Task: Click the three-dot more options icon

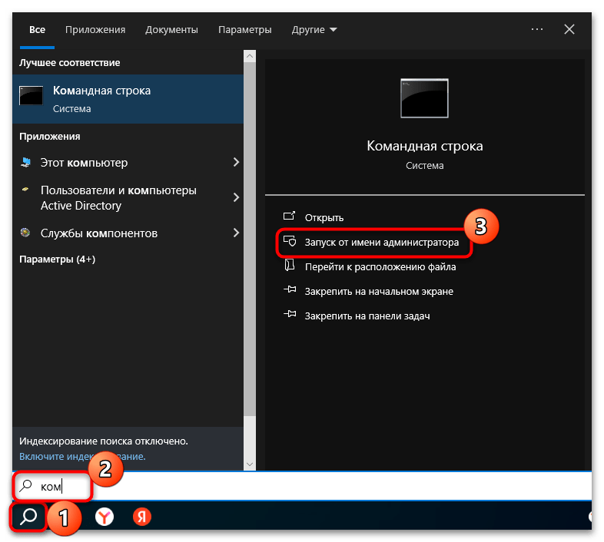Action: click(x=537, y=29)
